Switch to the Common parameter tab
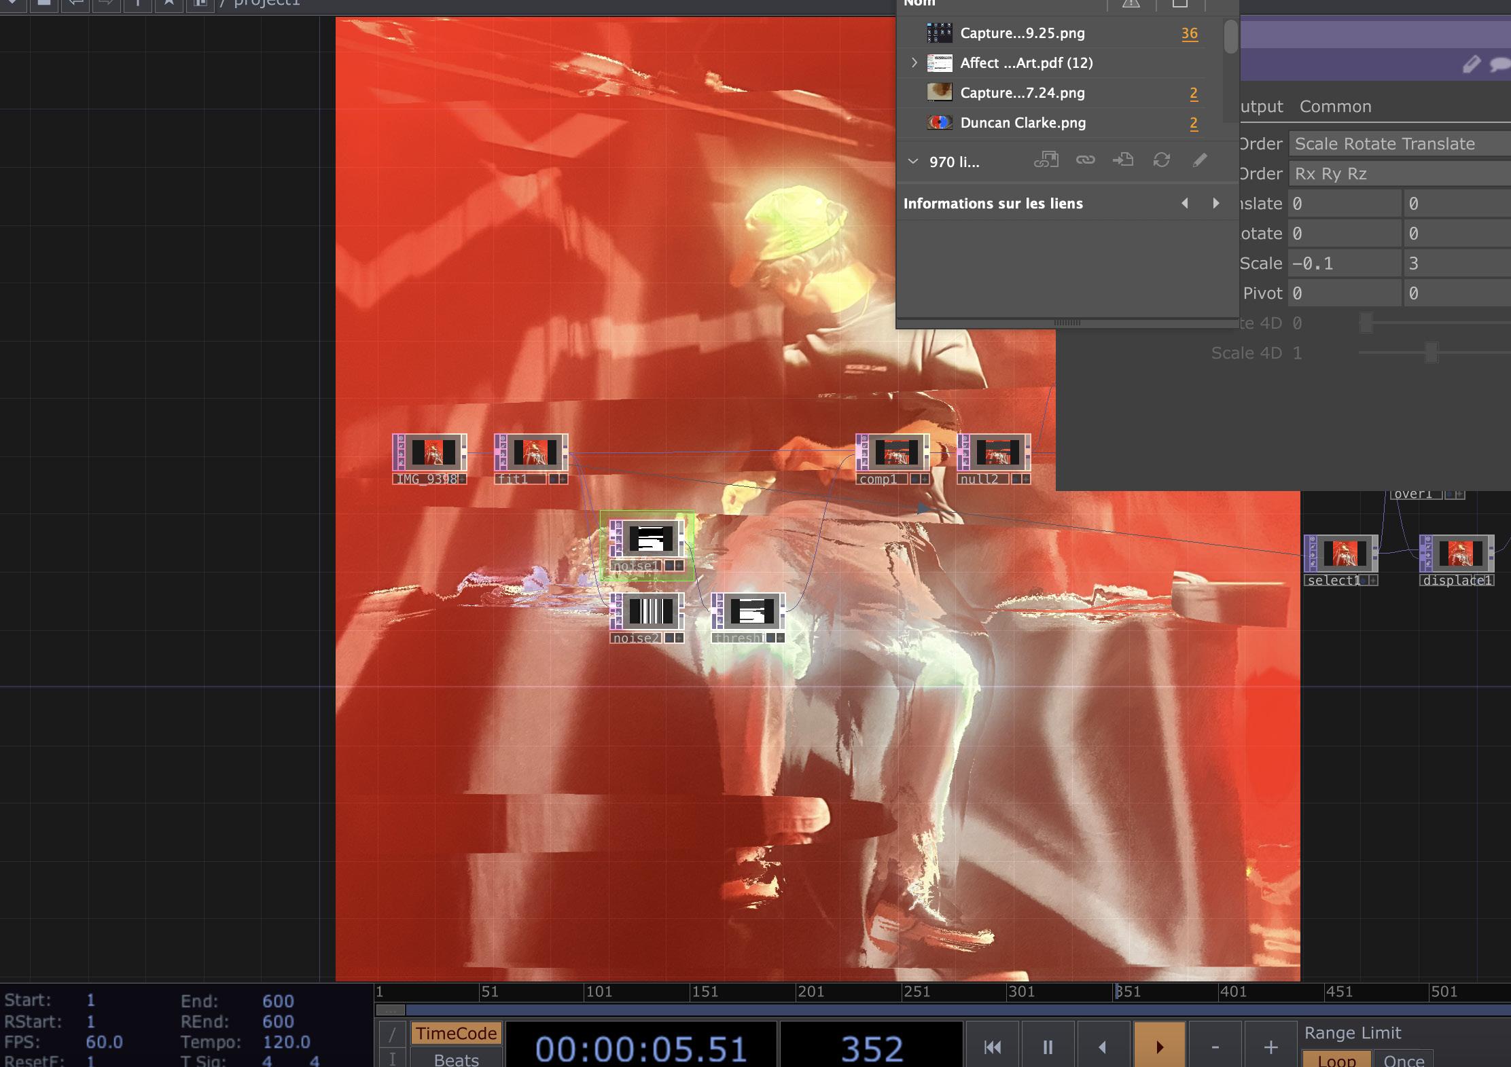The image size is (1511, 1067). 1335,107
